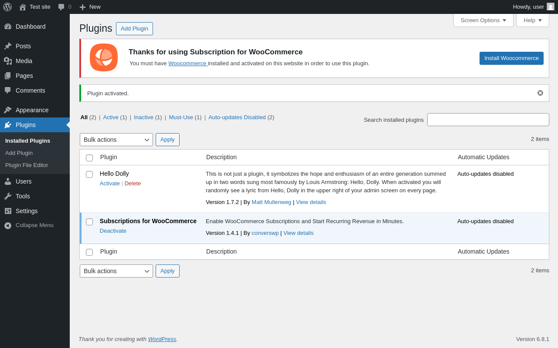558x348 pixels.
Task: Open the top Bulk actions dropdown
Action: click(116, 140)
